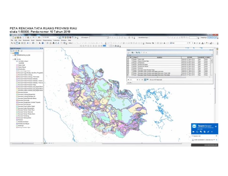Open the Snapping dropdown menu
Screen dimensions: 228x176
pos(204,37)
